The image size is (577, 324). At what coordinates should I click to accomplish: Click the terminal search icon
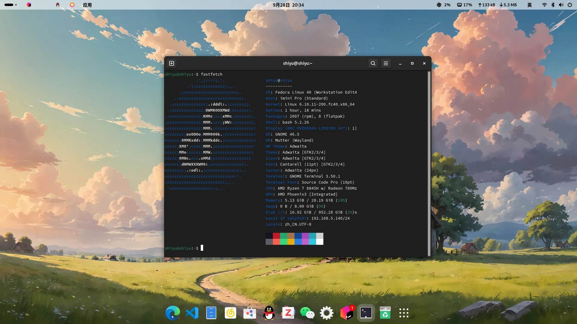(373, 63)
